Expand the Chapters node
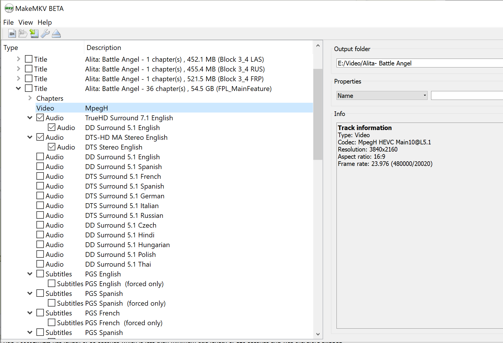 (30, 98)
